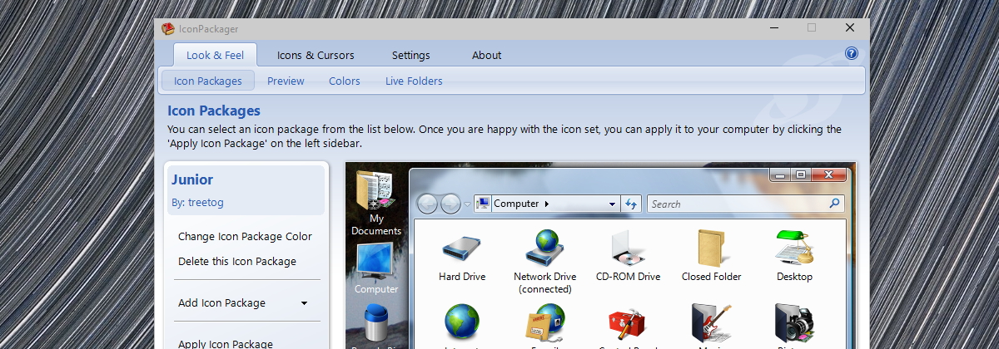Screen dimensions: 999x349
Task: Switch to the Icons & Cursors tab
Action: [x=316, y=55]
